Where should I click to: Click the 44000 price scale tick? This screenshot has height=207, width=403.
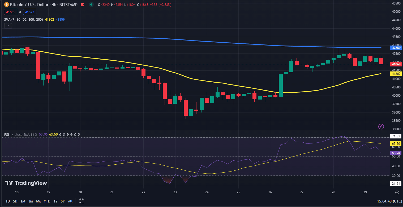[396, 29]
